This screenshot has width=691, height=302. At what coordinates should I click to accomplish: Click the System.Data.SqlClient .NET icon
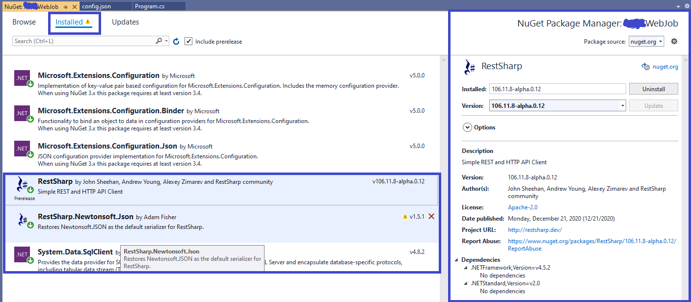[23, 255]
